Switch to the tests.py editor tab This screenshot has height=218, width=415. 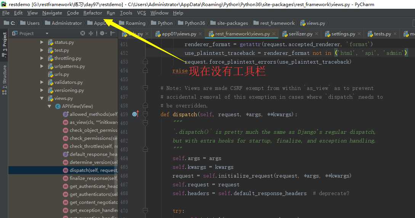(x=383, y=34)
